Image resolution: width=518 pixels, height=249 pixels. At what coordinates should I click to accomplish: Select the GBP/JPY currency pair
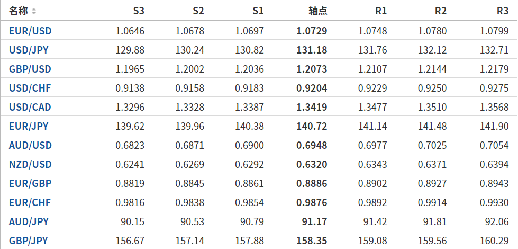click(29, 241)
